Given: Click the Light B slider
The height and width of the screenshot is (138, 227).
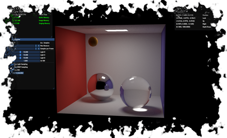Looking at the screenshot, I should pos(25,58).
